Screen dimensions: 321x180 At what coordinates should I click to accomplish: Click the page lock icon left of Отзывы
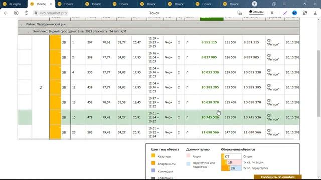[x=239, y=13]
